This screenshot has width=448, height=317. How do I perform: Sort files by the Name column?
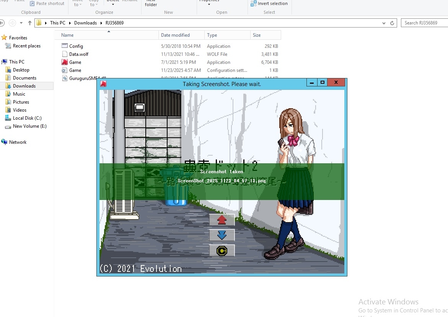coord(67,35)
